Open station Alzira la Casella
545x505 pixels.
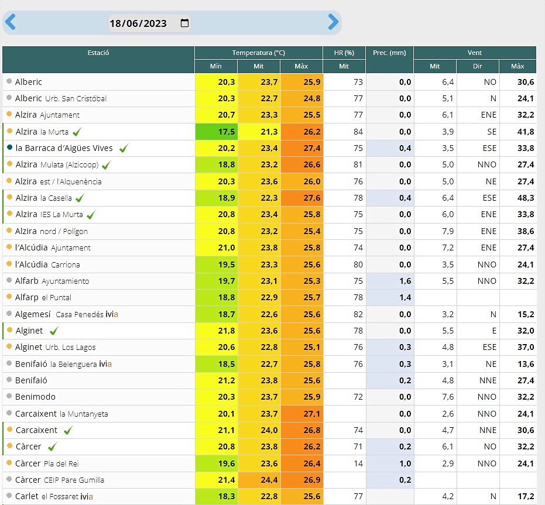tap(44, 198)
